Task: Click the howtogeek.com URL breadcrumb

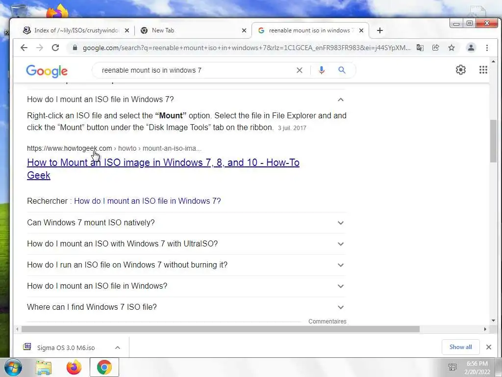Action: 114,148
